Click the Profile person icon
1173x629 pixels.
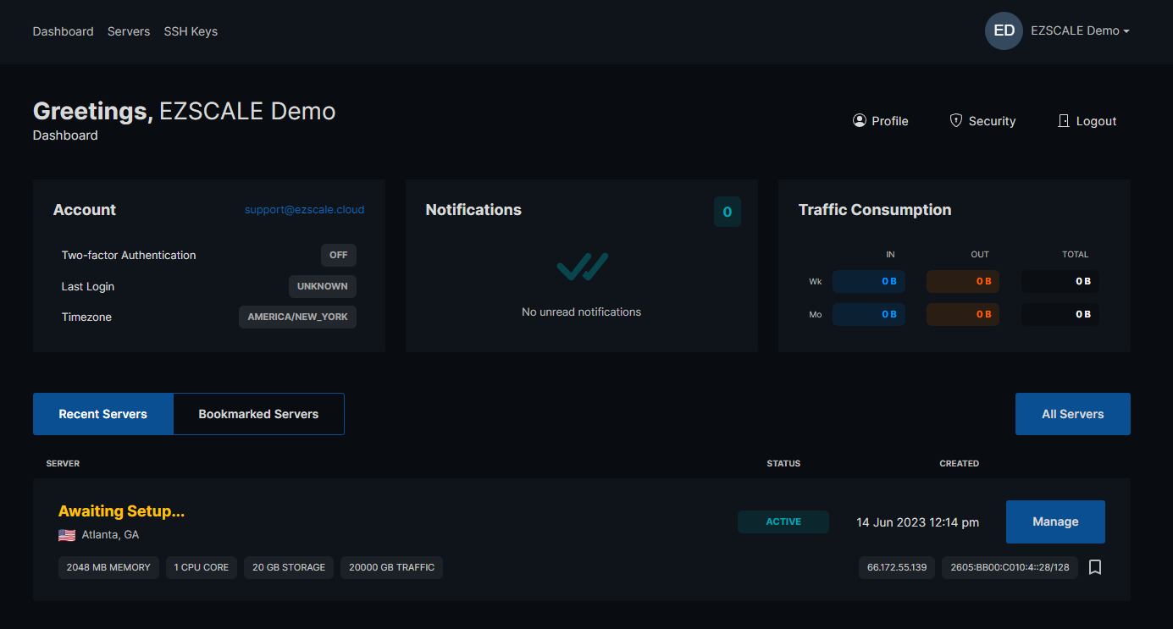[860, 121]
